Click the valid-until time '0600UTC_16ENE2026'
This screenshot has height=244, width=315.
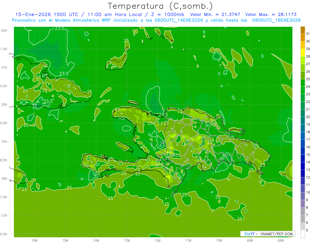276,20
